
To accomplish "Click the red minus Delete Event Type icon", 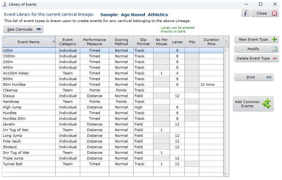I will pos(275,58).
